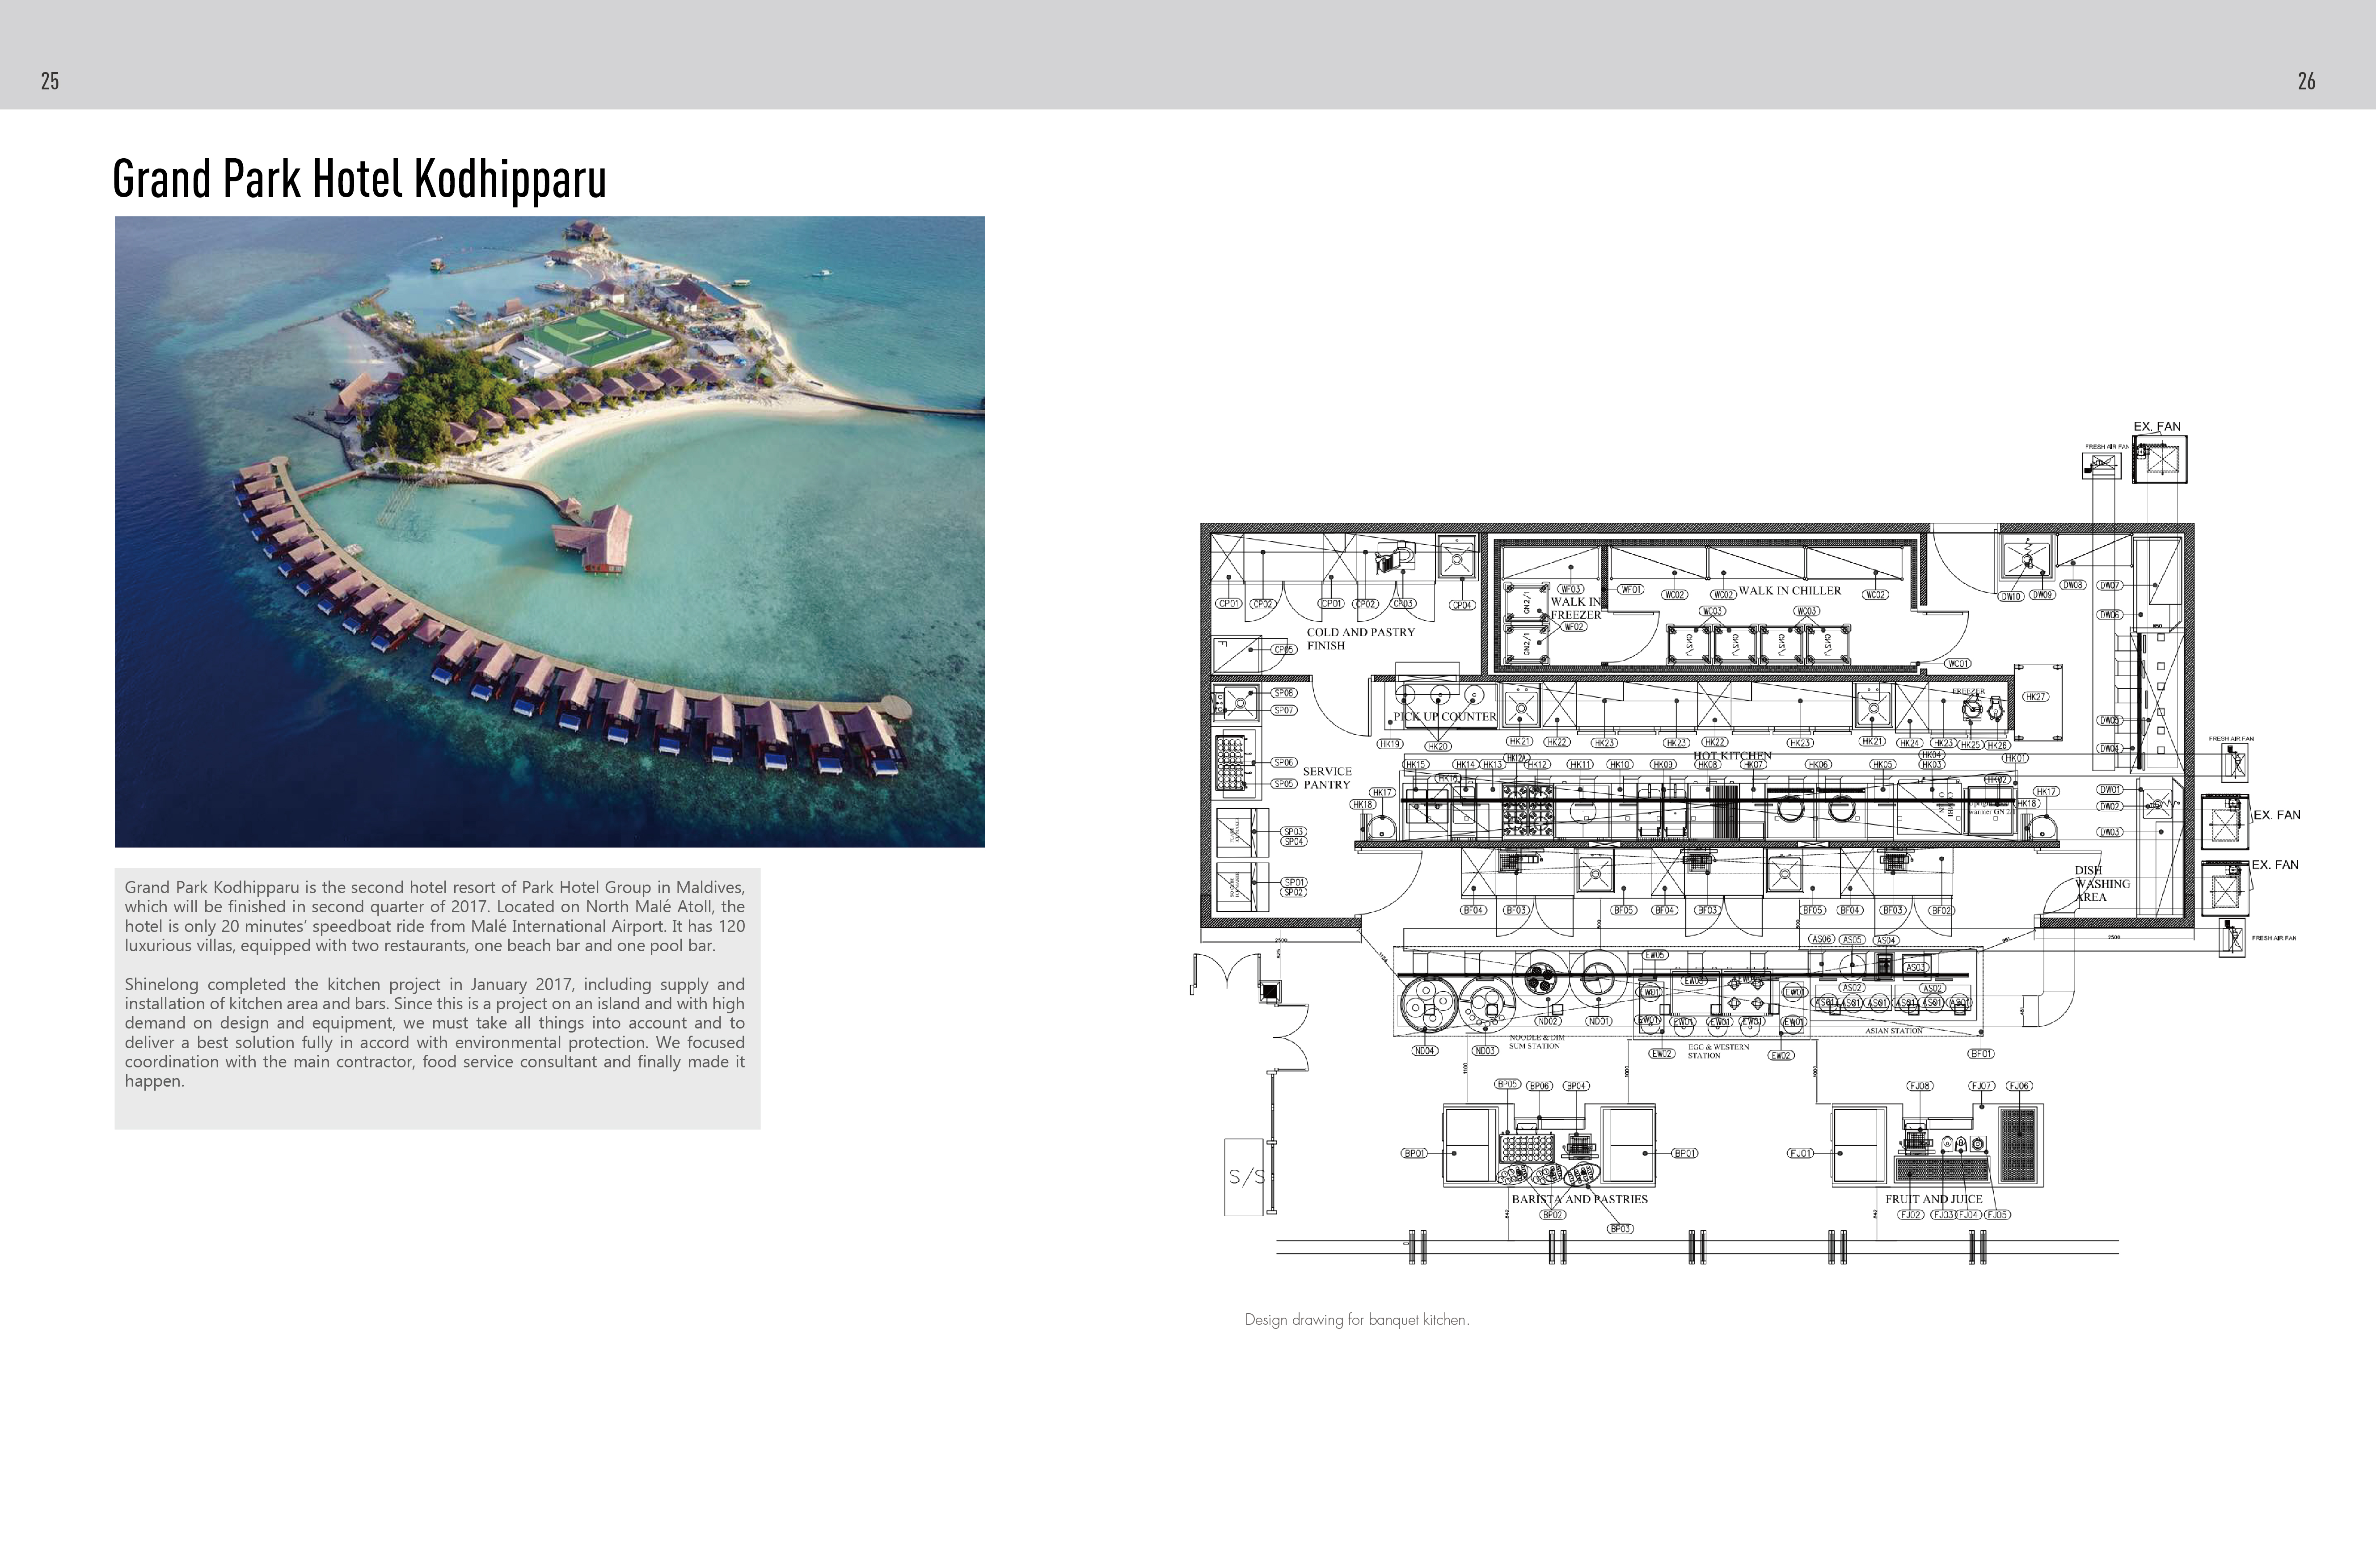This screenshot has height=1568, width=2376.
Task: Click the DW08 equipment tag
Action: point(2073,585)
